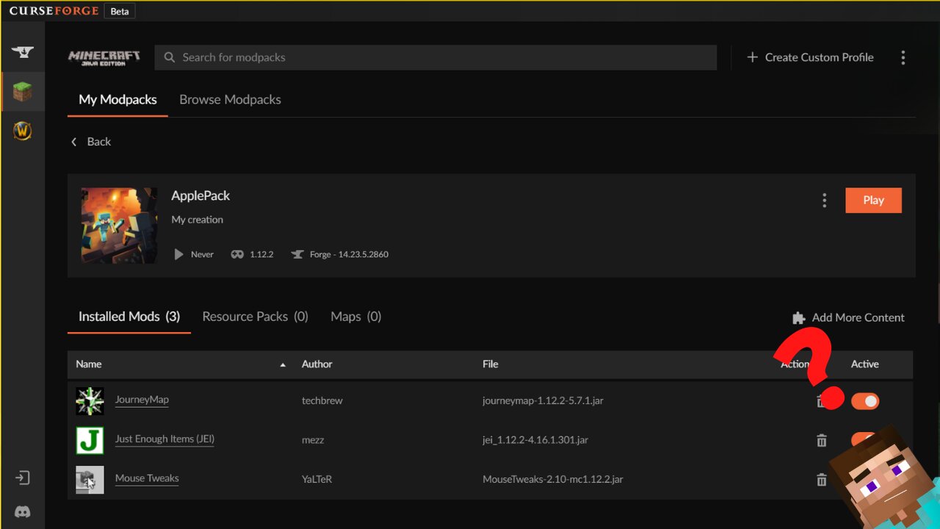Click file MouseTweaks-2.10-mc1.12.2.jar
The width and height of the screenshot is (940, 529).
pos(553,479)
